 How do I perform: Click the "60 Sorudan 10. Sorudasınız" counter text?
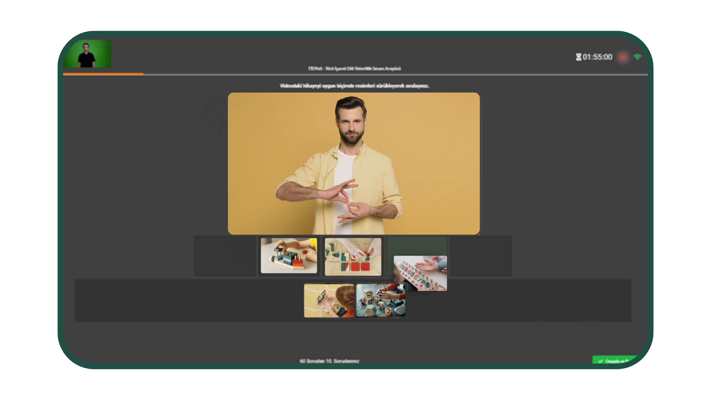[329, 361]
